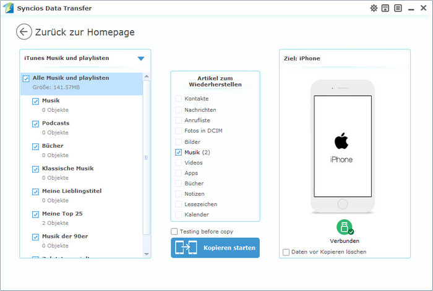Toggle the Klassische Musik checkbox

tap(35, 169)
